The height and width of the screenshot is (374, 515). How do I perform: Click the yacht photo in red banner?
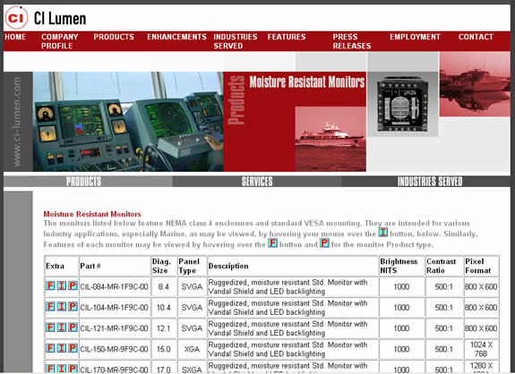click(330, 139)
